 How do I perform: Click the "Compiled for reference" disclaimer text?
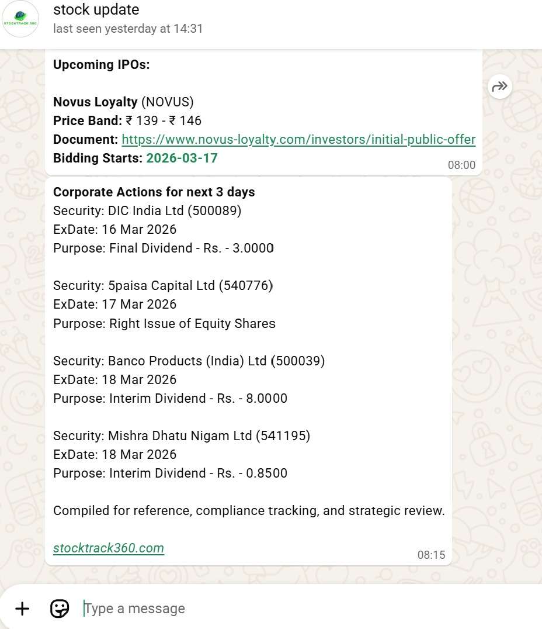tap(249, 511)
